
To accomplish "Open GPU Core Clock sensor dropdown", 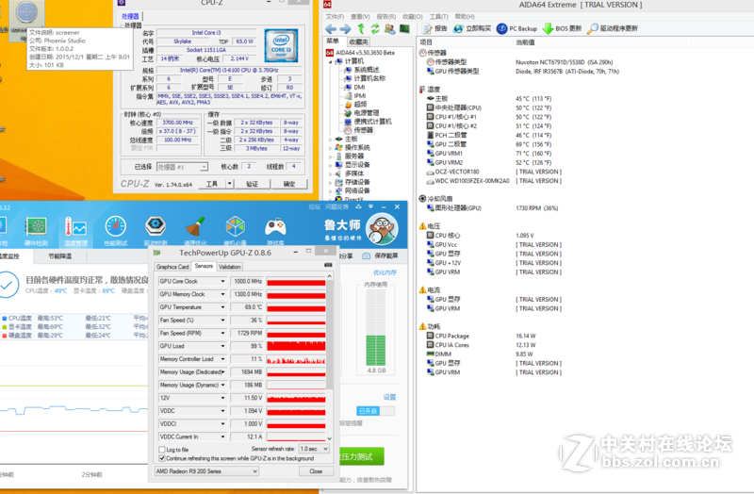I will click(222, 281).
